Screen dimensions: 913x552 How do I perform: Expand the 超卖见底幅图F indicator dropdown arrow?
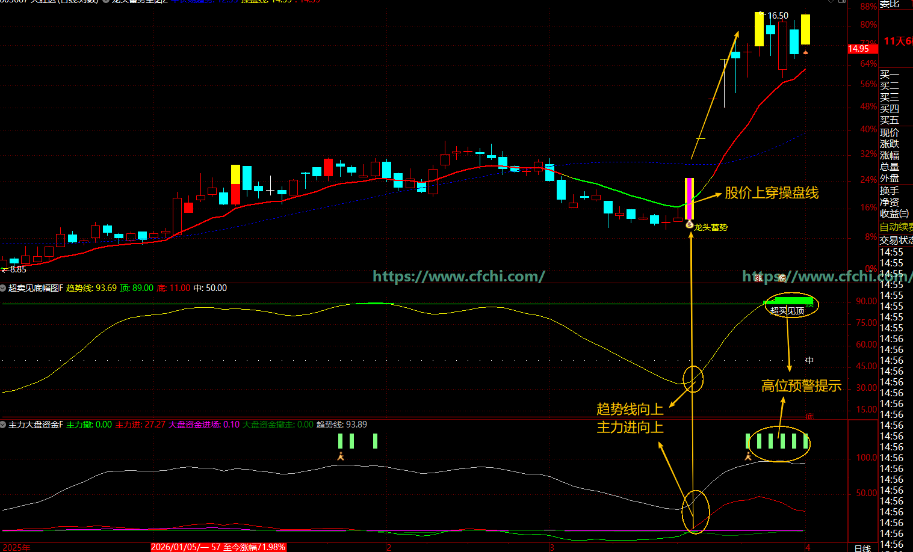pyautogui.click(x=3, y=288)
